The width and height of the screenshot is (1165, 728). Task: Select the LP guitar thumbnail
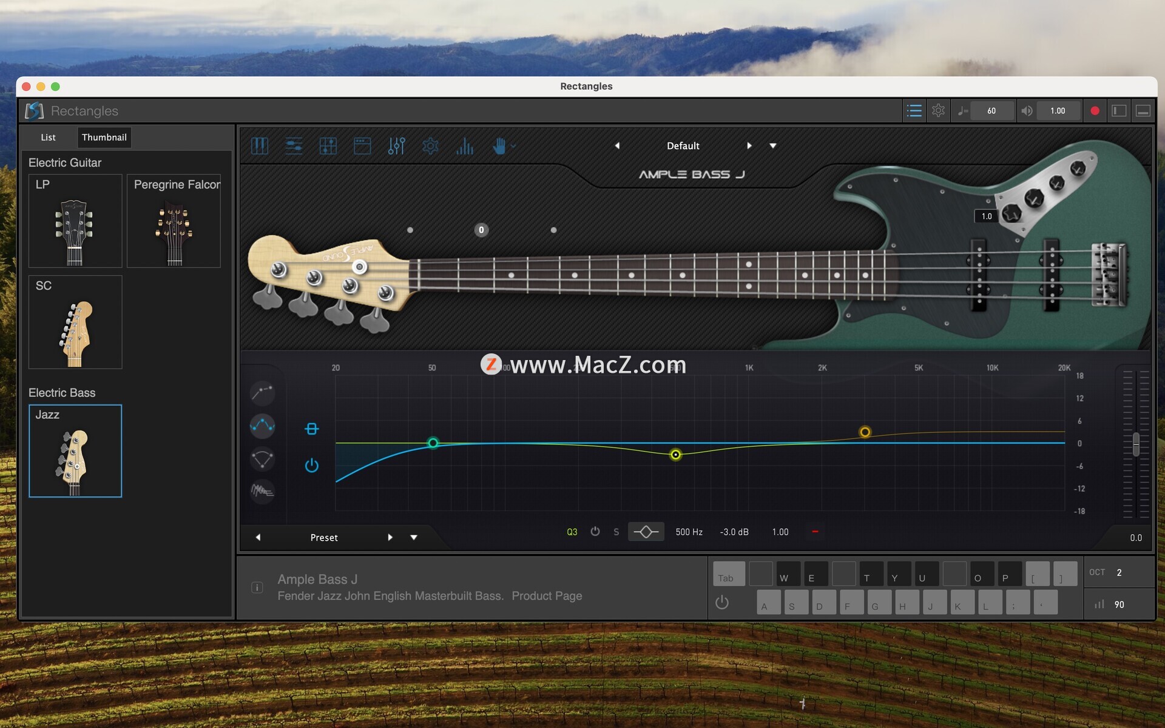pos(75,221)
